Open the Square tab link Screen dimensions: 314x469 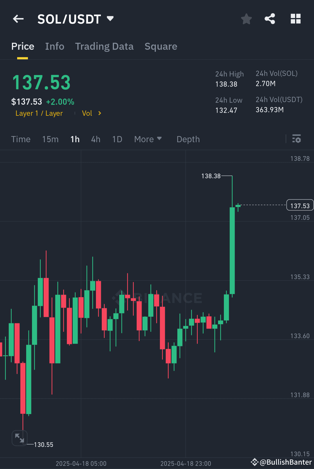point(161,46)
